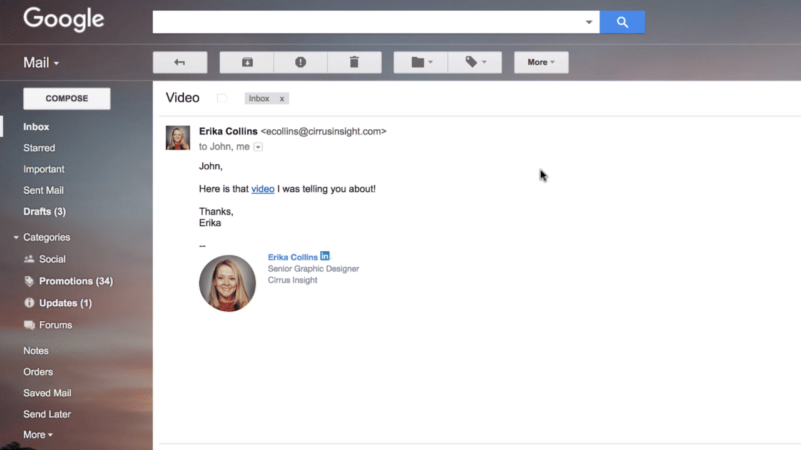Go back to inbox with arrow button

[180, 62]
